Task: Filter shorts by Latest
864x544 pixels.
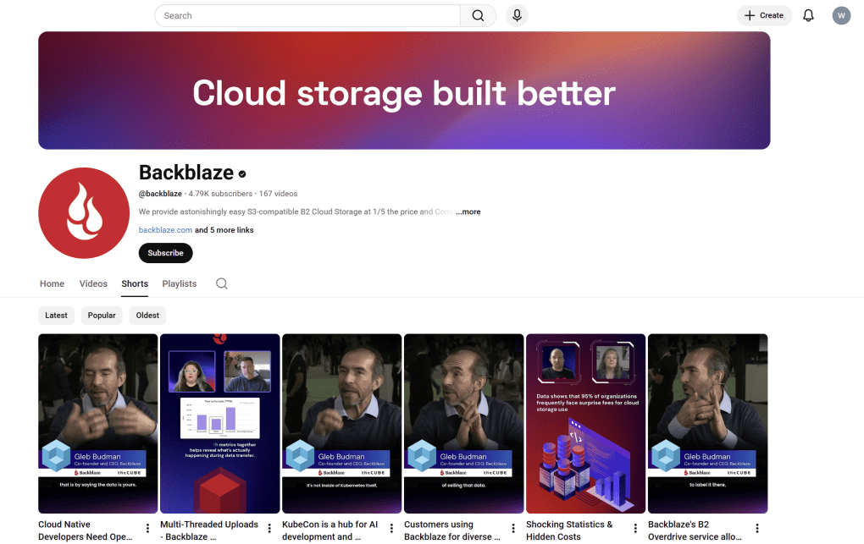Action: pyautogui.click(x=56, y=316)
